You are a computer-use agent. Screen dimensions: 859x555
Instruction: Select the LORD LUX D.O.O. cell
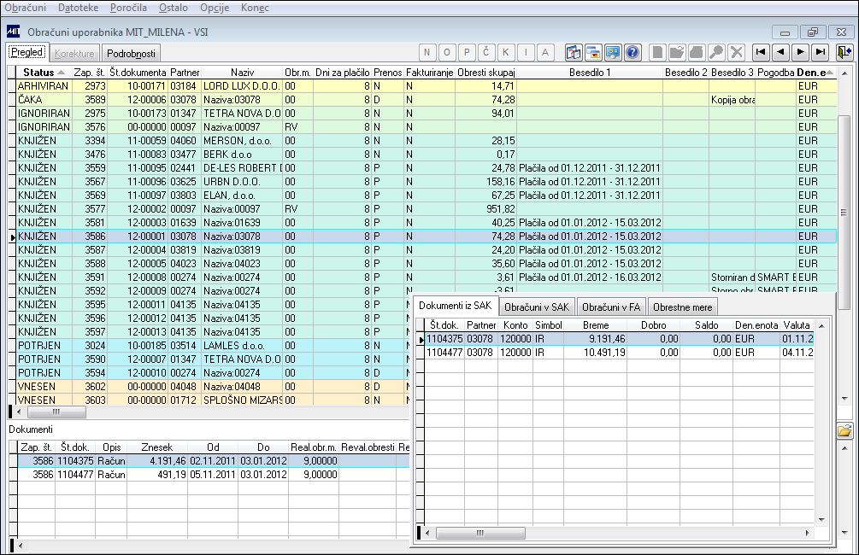coord(242,86)
